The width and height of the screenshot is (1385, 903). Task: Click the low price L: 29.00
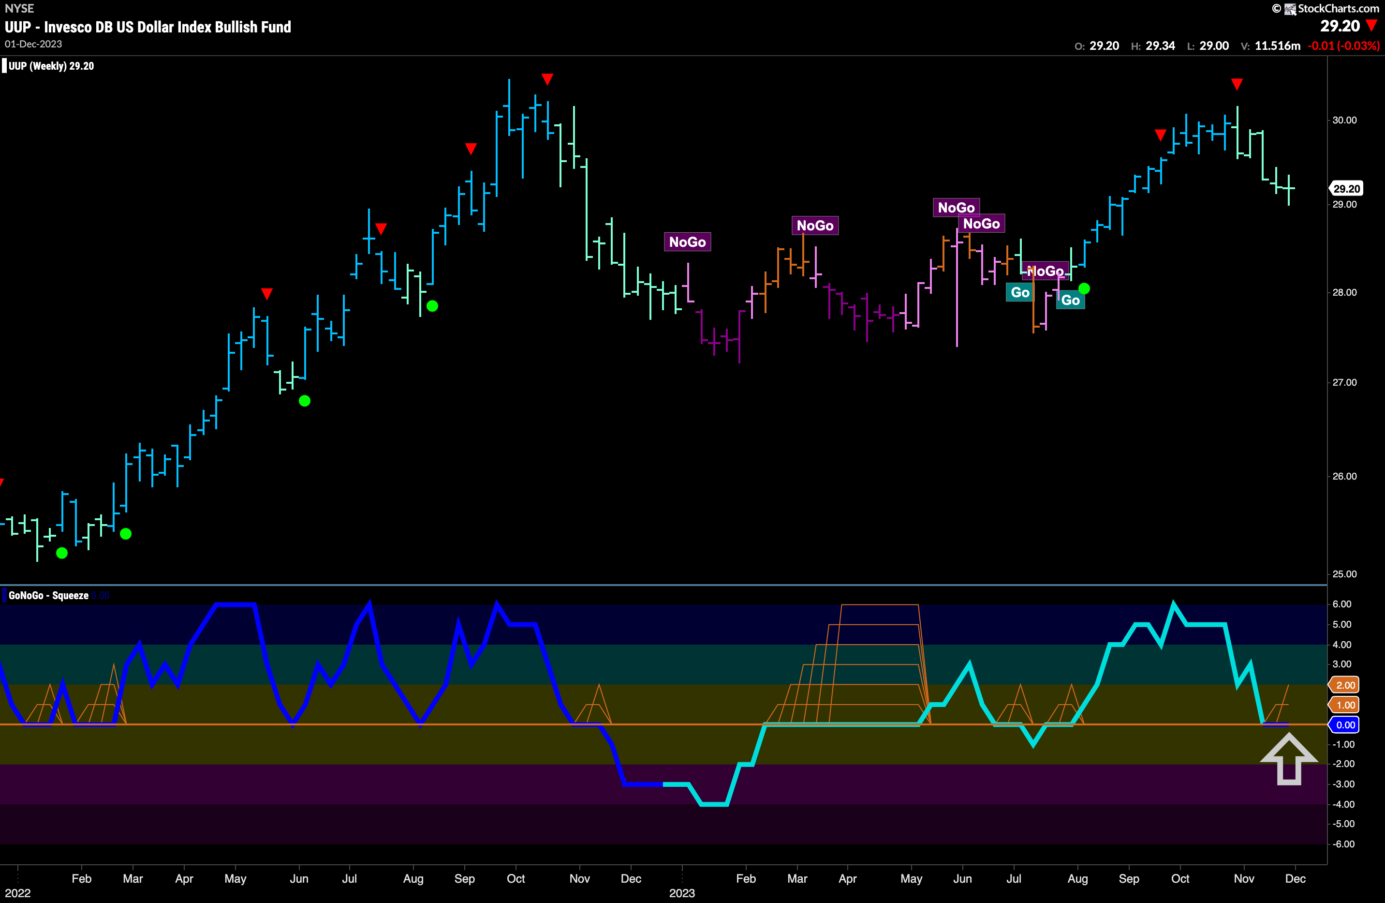[1208, 45]
